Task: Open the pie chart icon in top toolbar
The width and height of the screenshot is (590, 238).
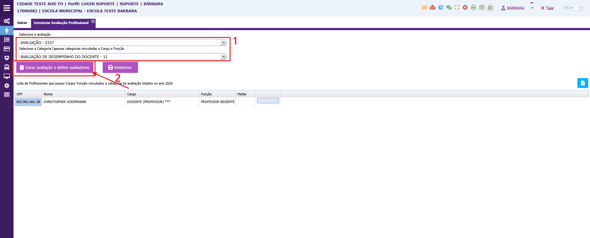Action: (441, 8)
